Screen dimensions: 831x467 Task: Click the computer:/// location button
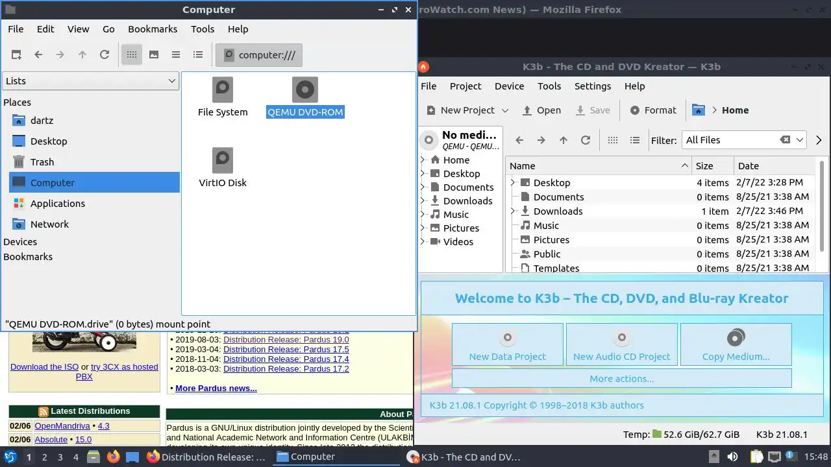[259, 55]
